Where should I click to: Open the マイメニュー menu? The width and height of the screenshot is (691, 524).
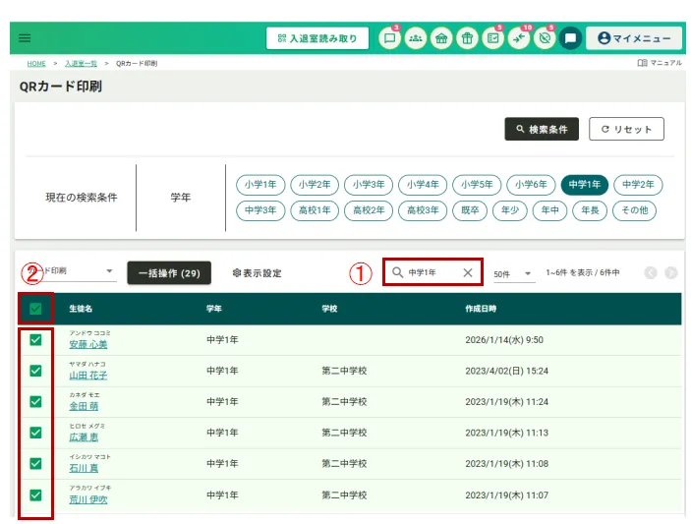click(634, 38)
